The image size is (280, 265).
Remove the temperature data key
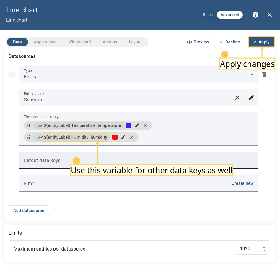145,125
